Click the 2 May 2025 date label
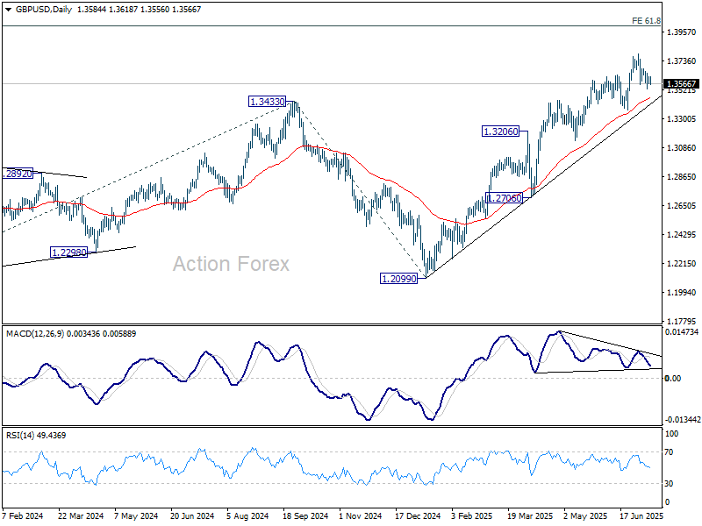 [585, 516]
